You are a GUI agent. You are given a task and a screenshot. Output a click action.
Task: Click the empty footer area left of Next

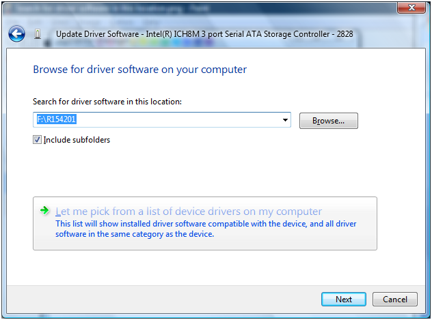point(171,300)
